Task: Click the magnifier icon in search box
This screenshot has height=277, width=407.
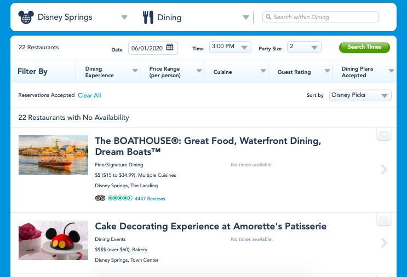Action: [268, 17]
